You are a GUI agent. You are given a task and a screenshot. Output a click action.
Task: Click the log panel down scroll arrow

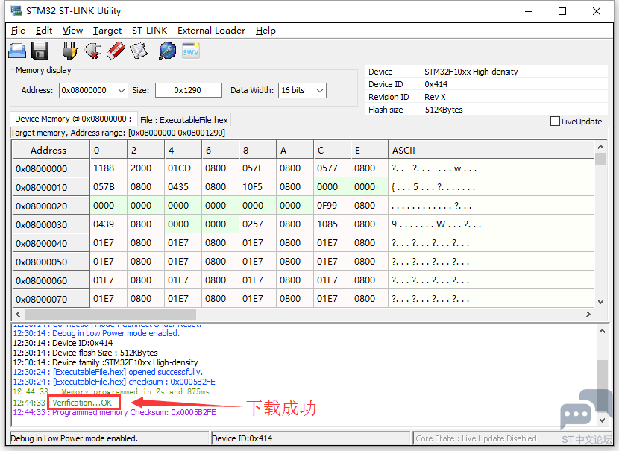point(602,420)
